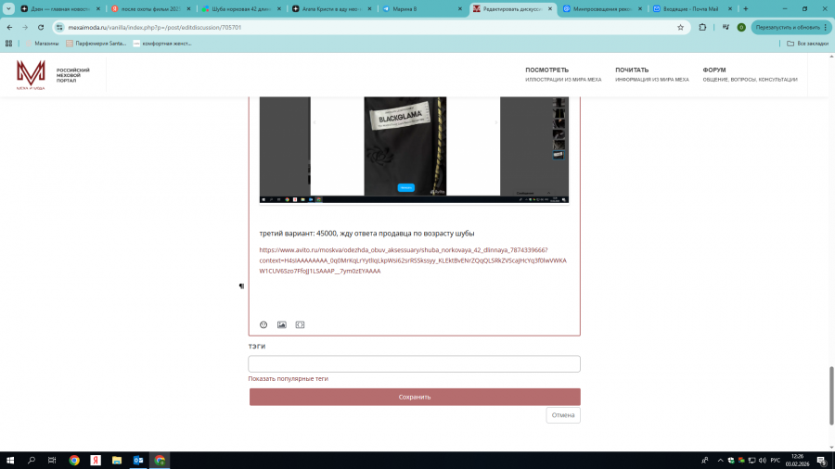Click Показать популярные теги link
Image resolution: width=835 pixels, height=469 pixels.
click(x=288, y=378)
